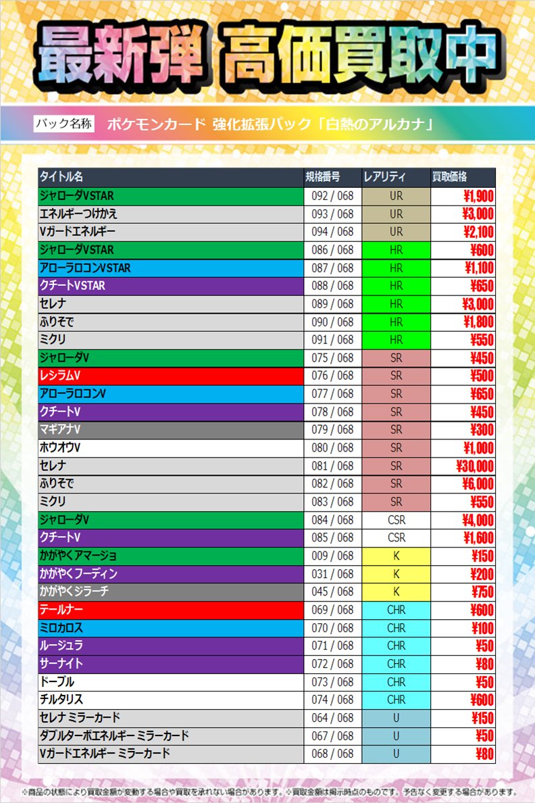Viewport: 535px width, 803px height.
Task: Click the テールナー row title
Action: pos(61,610)
